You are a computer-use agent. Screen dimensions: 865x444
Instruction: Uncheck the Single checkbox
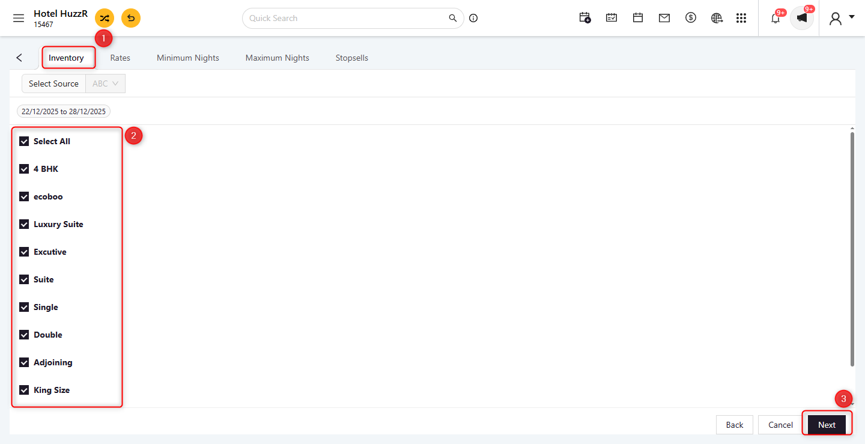24,307
